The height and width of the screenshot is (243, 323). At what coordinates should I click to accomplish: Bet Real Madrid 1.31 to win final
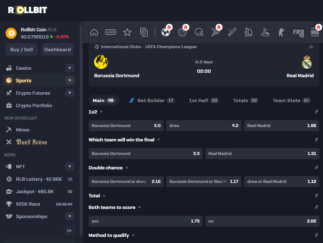click(x=262, y=154)
